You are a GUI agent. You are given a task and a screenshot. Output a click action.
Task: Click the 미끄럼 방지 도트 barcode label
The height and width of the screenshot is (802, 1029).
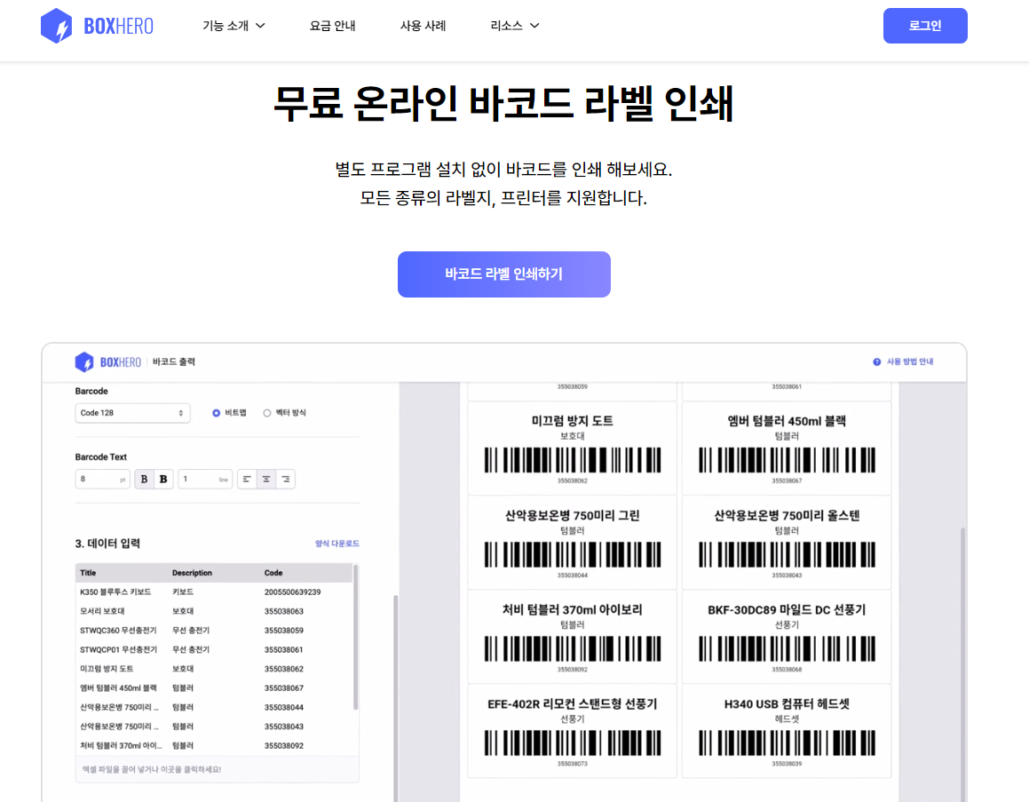573,449
